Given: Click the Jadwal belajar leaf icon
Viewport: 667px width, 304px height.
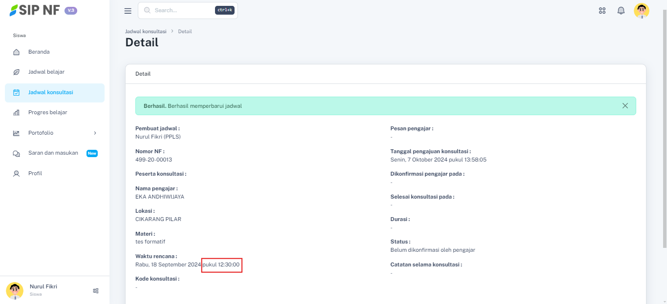Looking at the screenshot, I should point(16,72).
